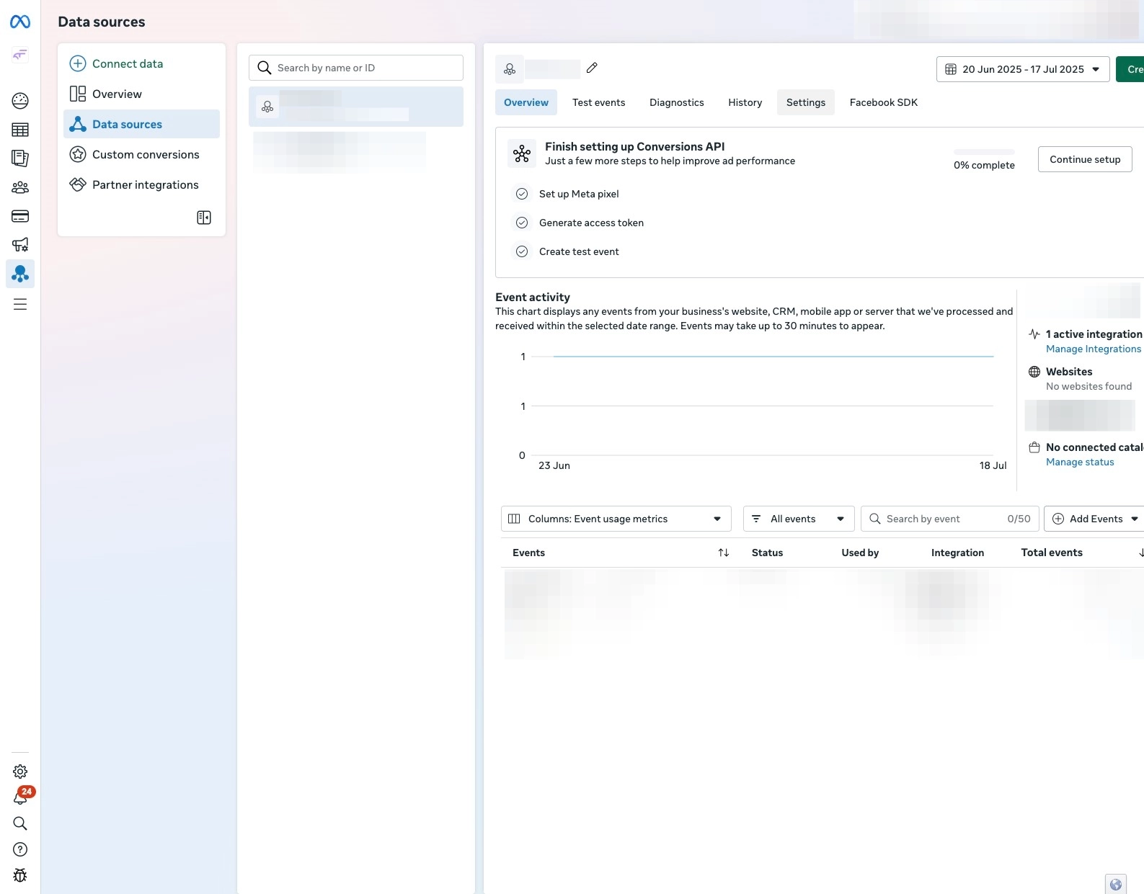The height and width of the screenshot is (894, 1144).
Task: Click the Meta logo icon
Action: tap(20, 22)
